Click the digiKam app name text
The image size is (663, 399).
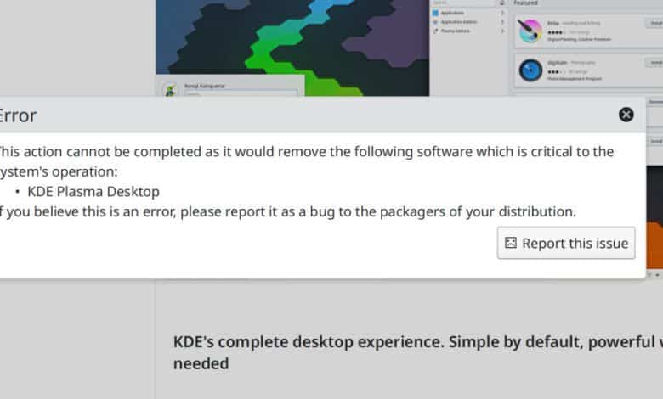pyautogui.click(x=557, y=63)
